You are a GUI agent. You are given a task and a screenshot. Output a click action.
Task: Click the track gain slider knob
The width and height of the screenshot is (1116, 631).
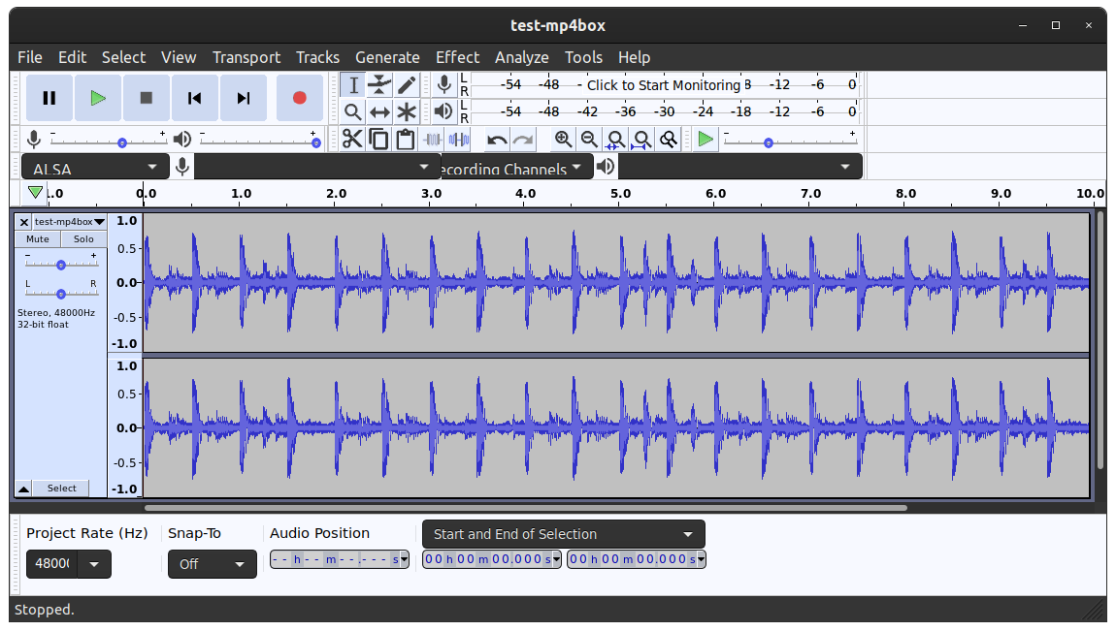point(61,265)
